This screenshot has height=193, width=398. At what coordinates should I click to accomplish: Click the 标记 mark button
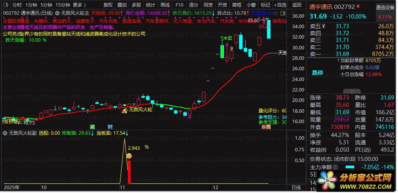pyautogui.click(x=265, y=5)
